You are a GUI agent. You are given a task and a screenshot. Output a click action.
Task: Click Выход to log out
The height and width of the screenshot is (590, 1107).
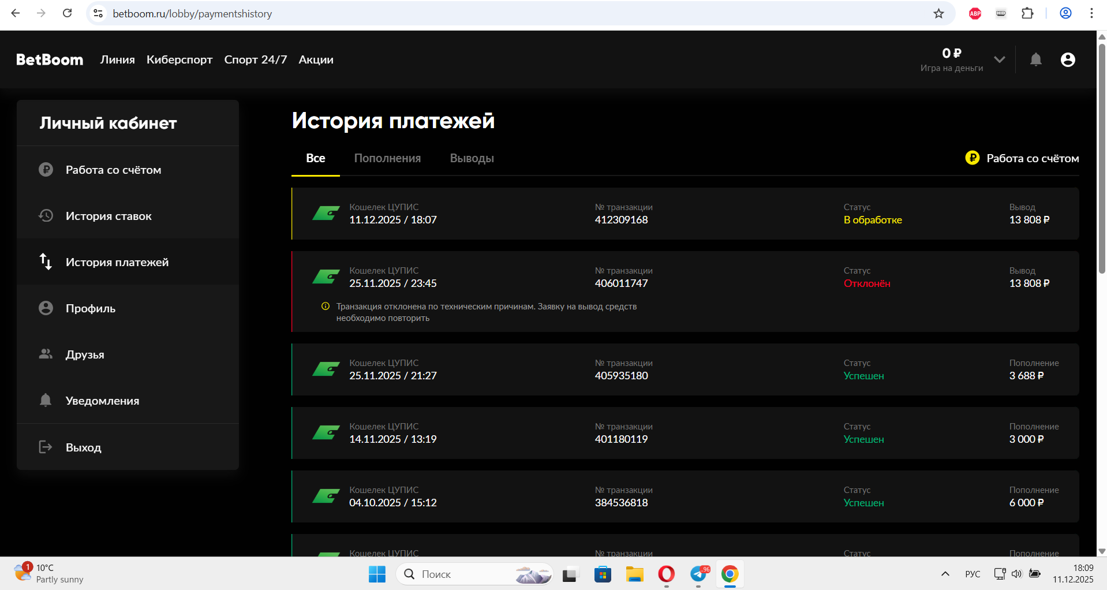(x=83, y=447)
